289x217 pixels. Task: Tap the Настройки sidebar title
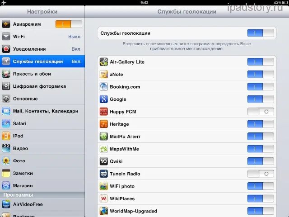(x=42, y=12)
